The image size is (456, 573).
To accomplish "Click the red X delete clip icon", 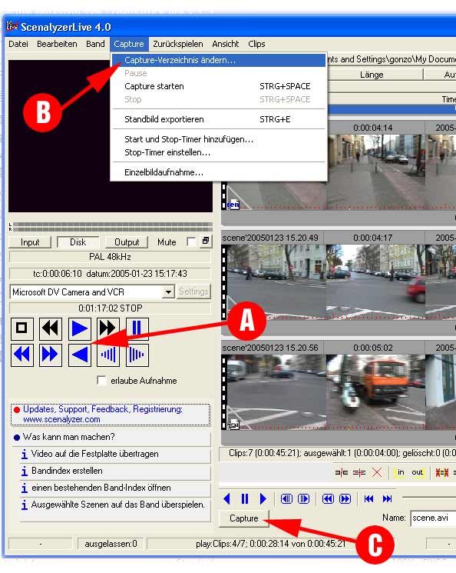I will coord(377,472).
